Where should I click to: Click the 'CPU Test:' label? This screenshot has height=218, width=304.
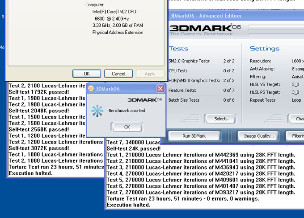point(178,71)
